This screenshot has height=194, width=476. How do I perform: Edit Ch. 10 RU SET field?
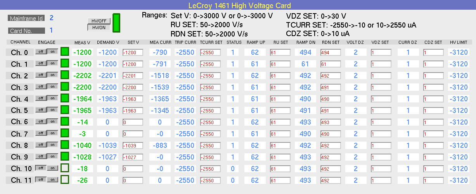click(x=280, y=169)
